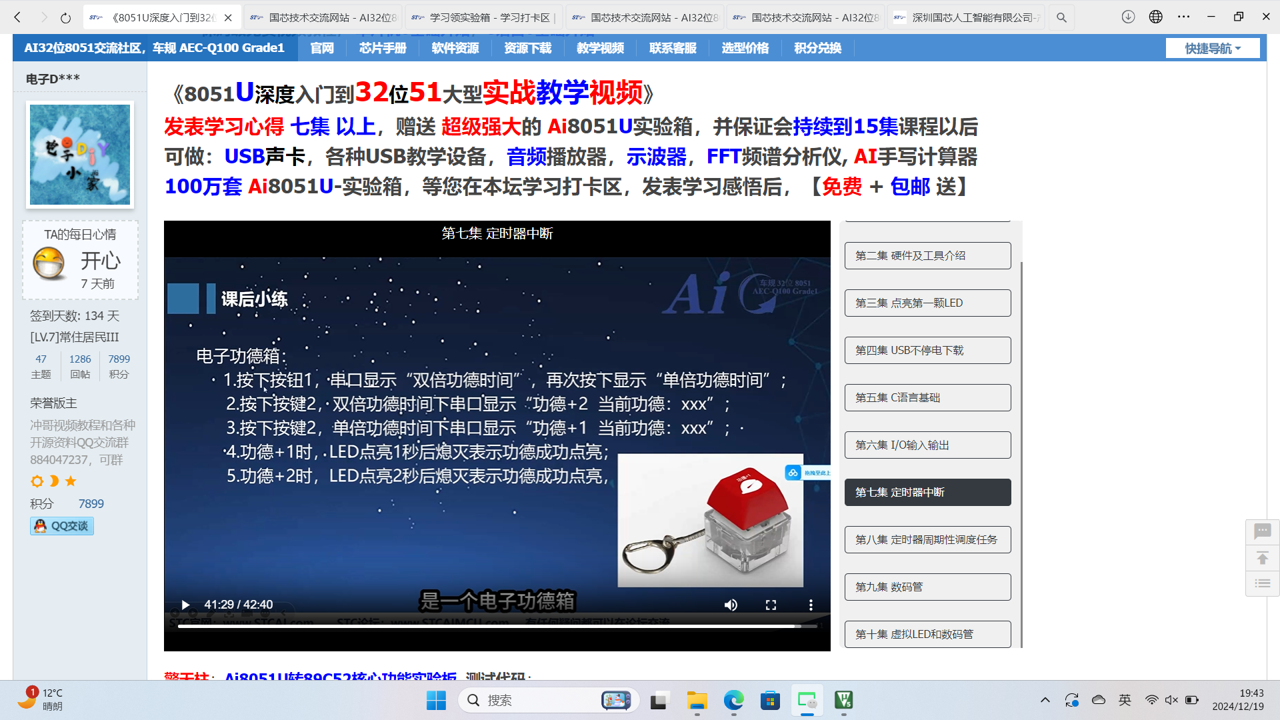Open Task View on the taskbar

[659, 700]
